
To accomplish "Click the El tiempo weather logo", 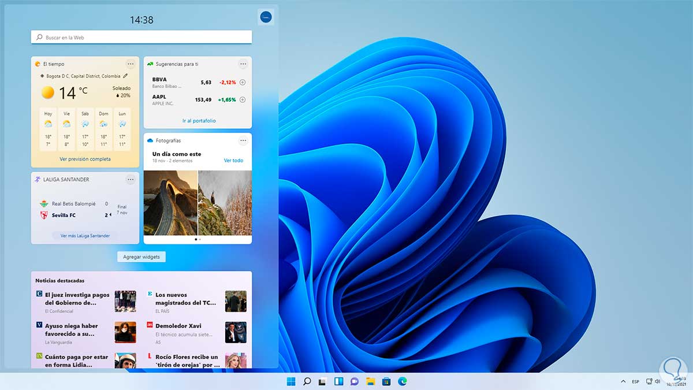I will (38, 64).
